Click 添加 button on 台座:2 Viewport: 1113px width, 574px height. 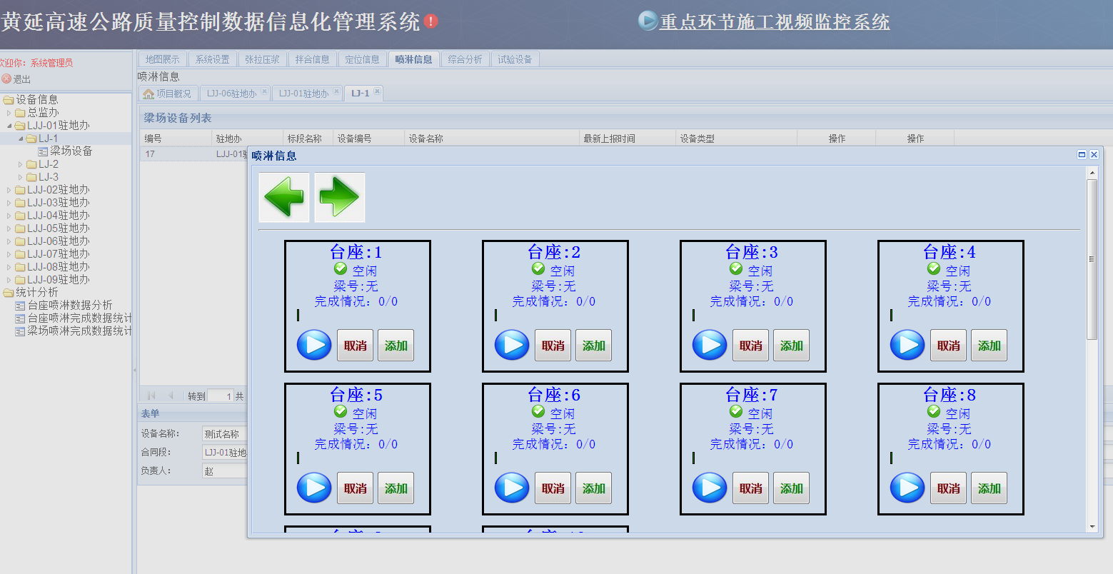pos(594,346)
